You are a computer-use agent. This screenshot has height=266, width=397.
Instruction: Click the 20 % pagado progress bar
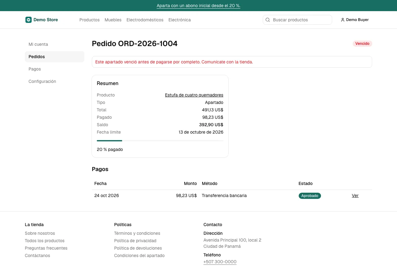coord(160,141)
